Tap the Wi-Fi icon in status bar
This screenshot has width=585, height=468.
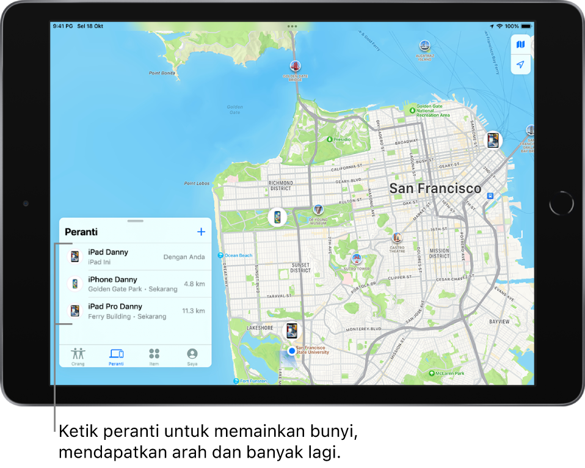click(500, 26)
